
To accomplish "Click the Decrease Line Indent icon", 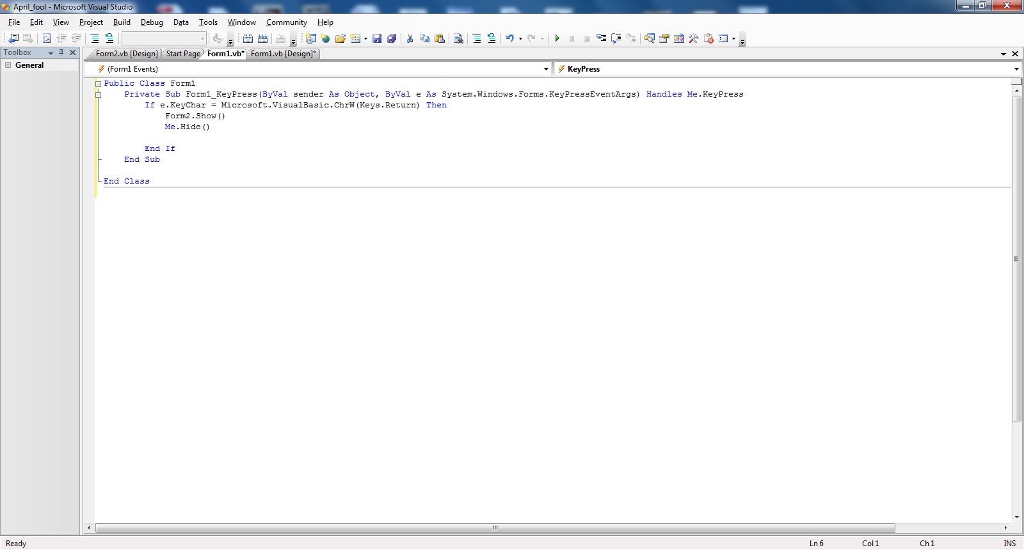I will click(61, 38).
